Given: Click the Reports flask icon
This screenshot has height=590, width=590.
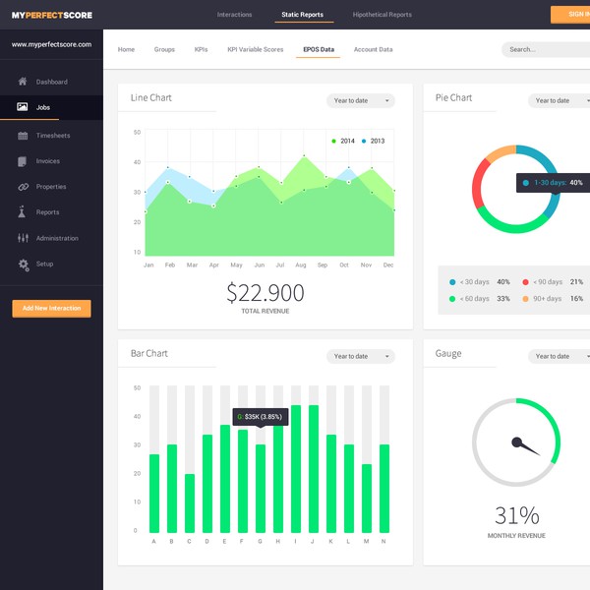Looking at the screenshot, I should pyautogui.click(x=22, y=211).
